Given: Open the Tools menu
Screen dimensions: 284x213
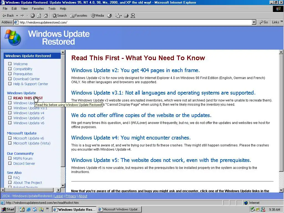Looking at the screenshot, I should pyautogui.click(x=52, y=9).
